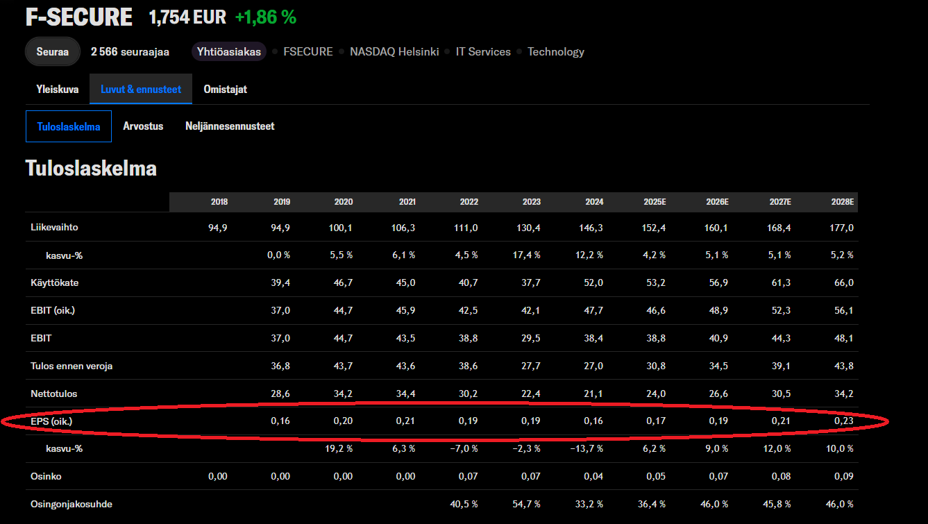This screenshot has height=524, width=928.
Task: Click the +1,86 % price change
Action: pos(266,17)
